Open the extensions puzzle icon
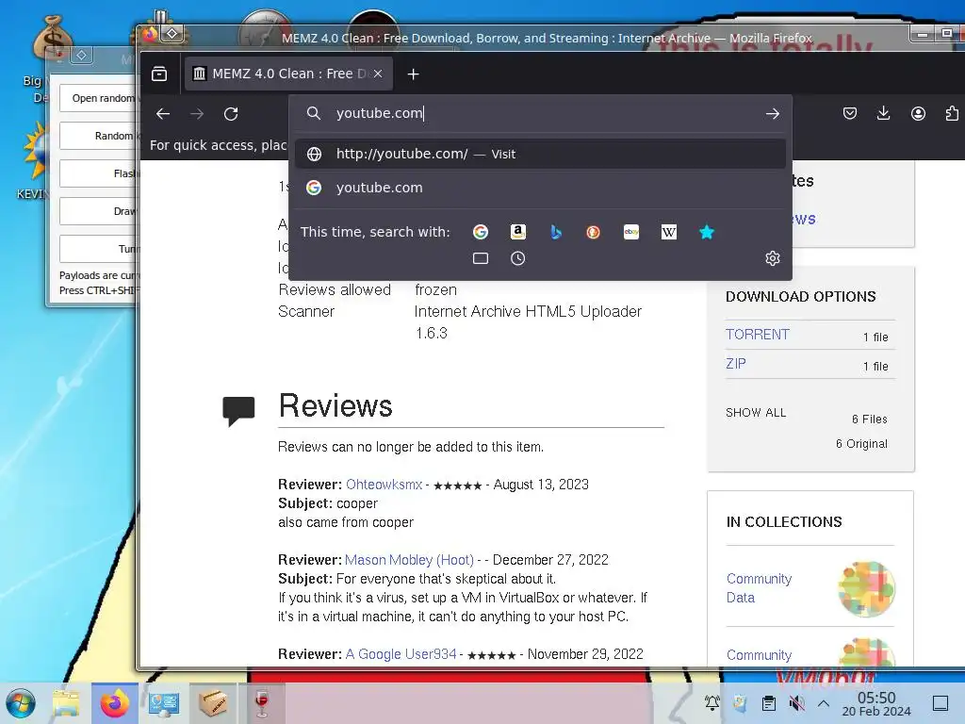 (x=952, y=113)
